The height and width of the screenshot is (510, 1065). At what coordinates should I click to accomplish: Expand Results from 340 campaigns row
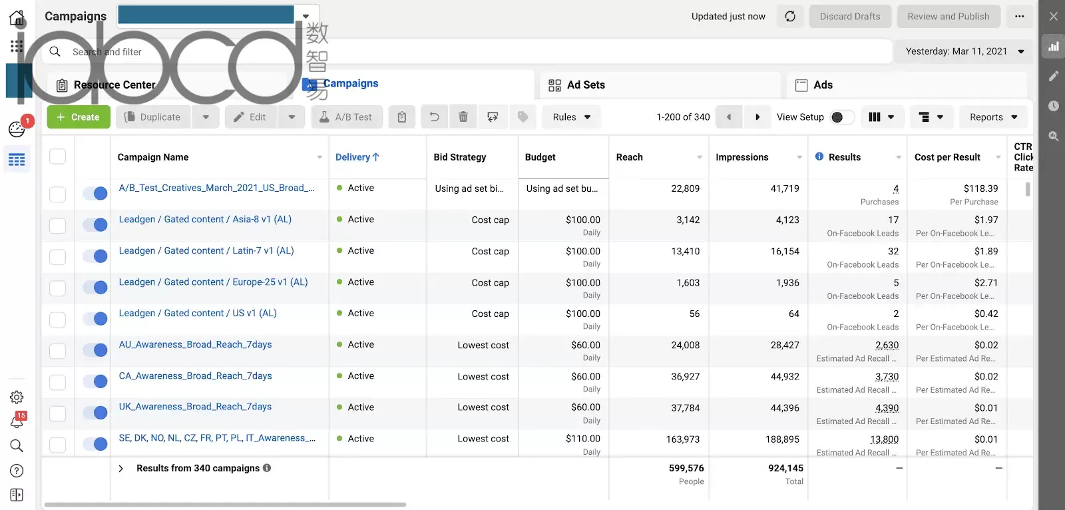pos(120,469)
